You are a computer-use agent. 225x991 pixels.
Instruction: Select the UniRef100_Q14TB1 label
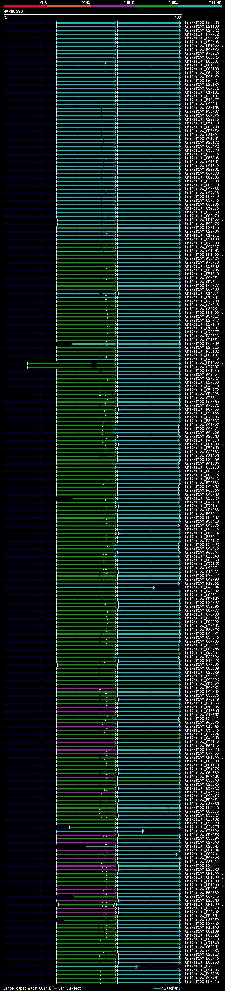pos(201,92)
